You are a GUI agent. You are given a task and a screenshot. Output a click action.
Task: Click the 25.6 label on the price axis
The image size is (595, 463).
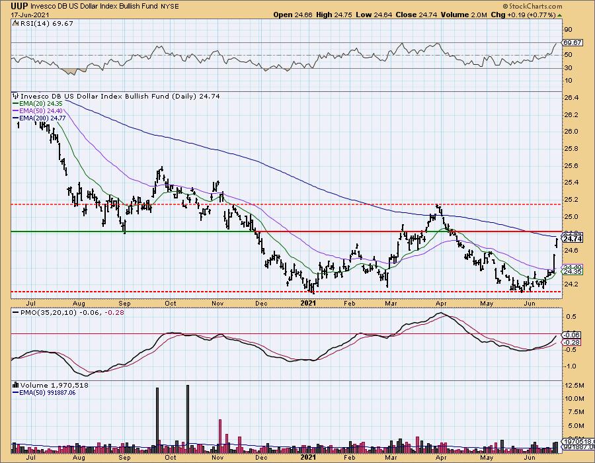tap(571, 166)
